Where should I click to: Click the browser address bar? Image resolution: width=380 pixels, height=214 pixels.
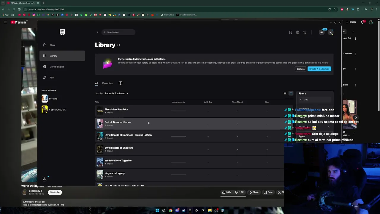[175, 9]
